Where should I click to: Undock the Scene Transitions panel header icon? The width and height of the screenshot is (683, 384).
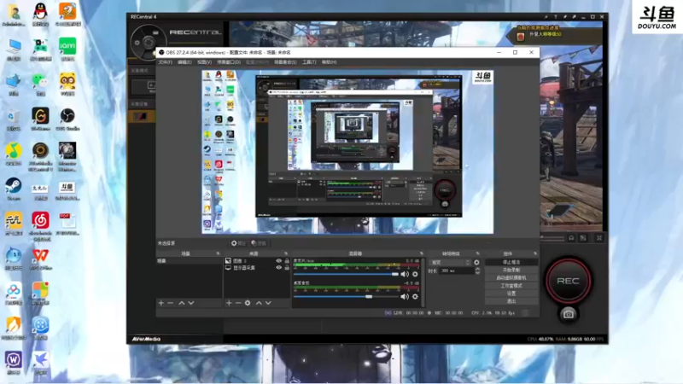pyautogui.click(x=478, y=253)
